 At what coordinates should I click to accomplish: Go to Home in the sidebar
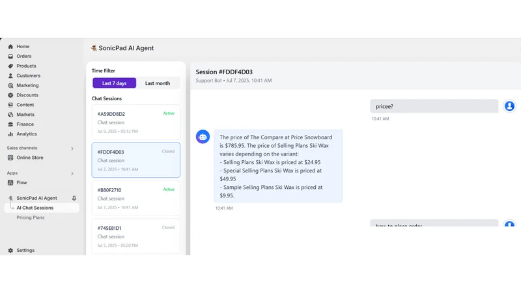[23, 46]
